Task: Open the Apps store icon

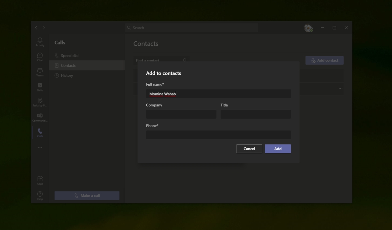Action: 40,180
